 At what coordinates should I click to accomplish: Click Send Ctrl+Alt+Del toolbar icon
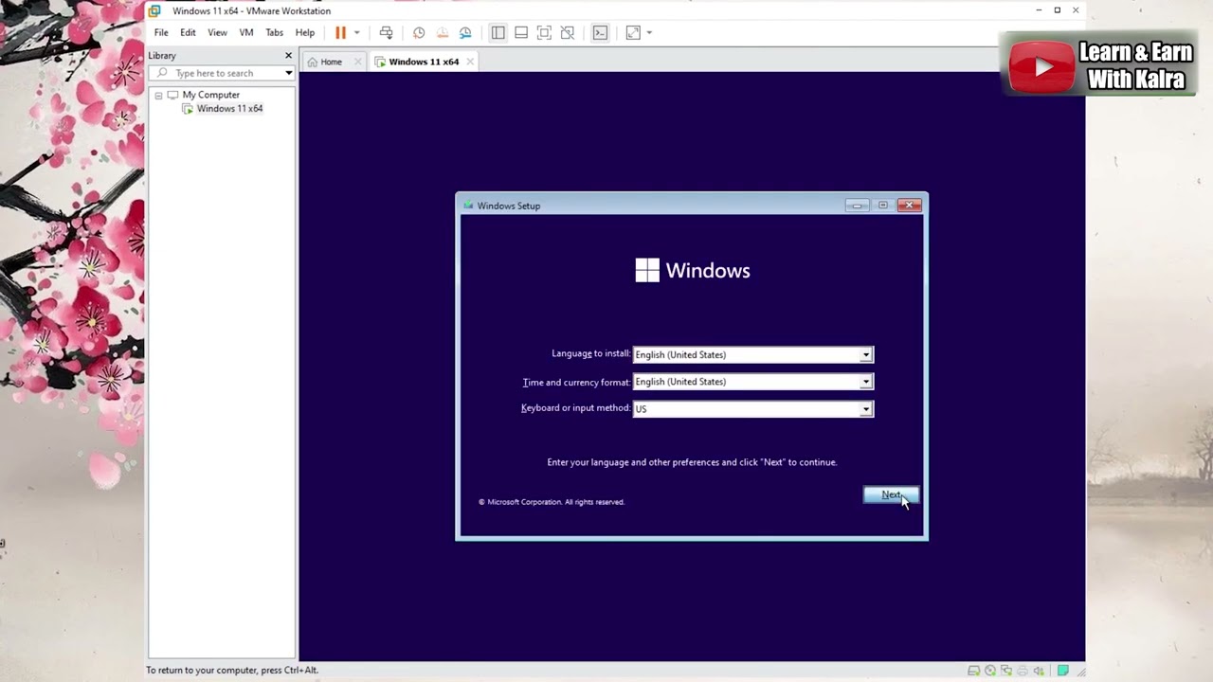[x=386, y=33]
